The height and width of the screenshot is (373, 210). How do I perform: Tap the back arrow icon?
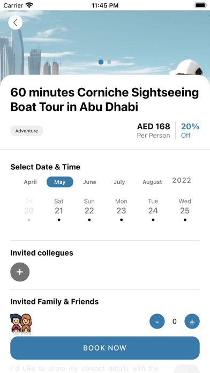pyautogui.click(x=16, y=23)
